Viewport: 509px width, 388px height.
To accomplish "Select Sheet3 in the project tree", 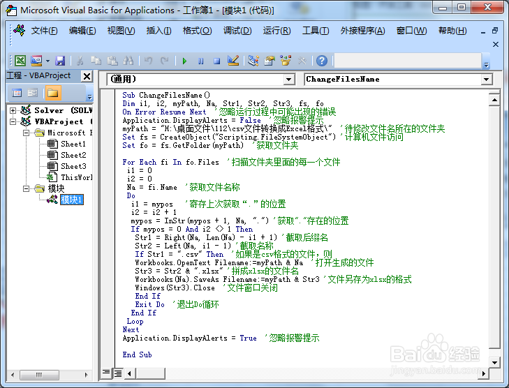I will point(73,166).
